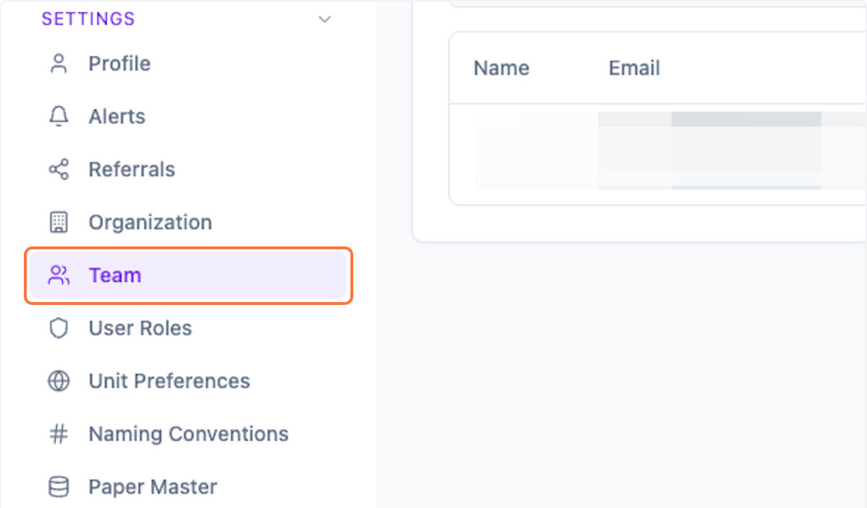Collapse the SETTINGS section chevron

[x=324, y=20]
